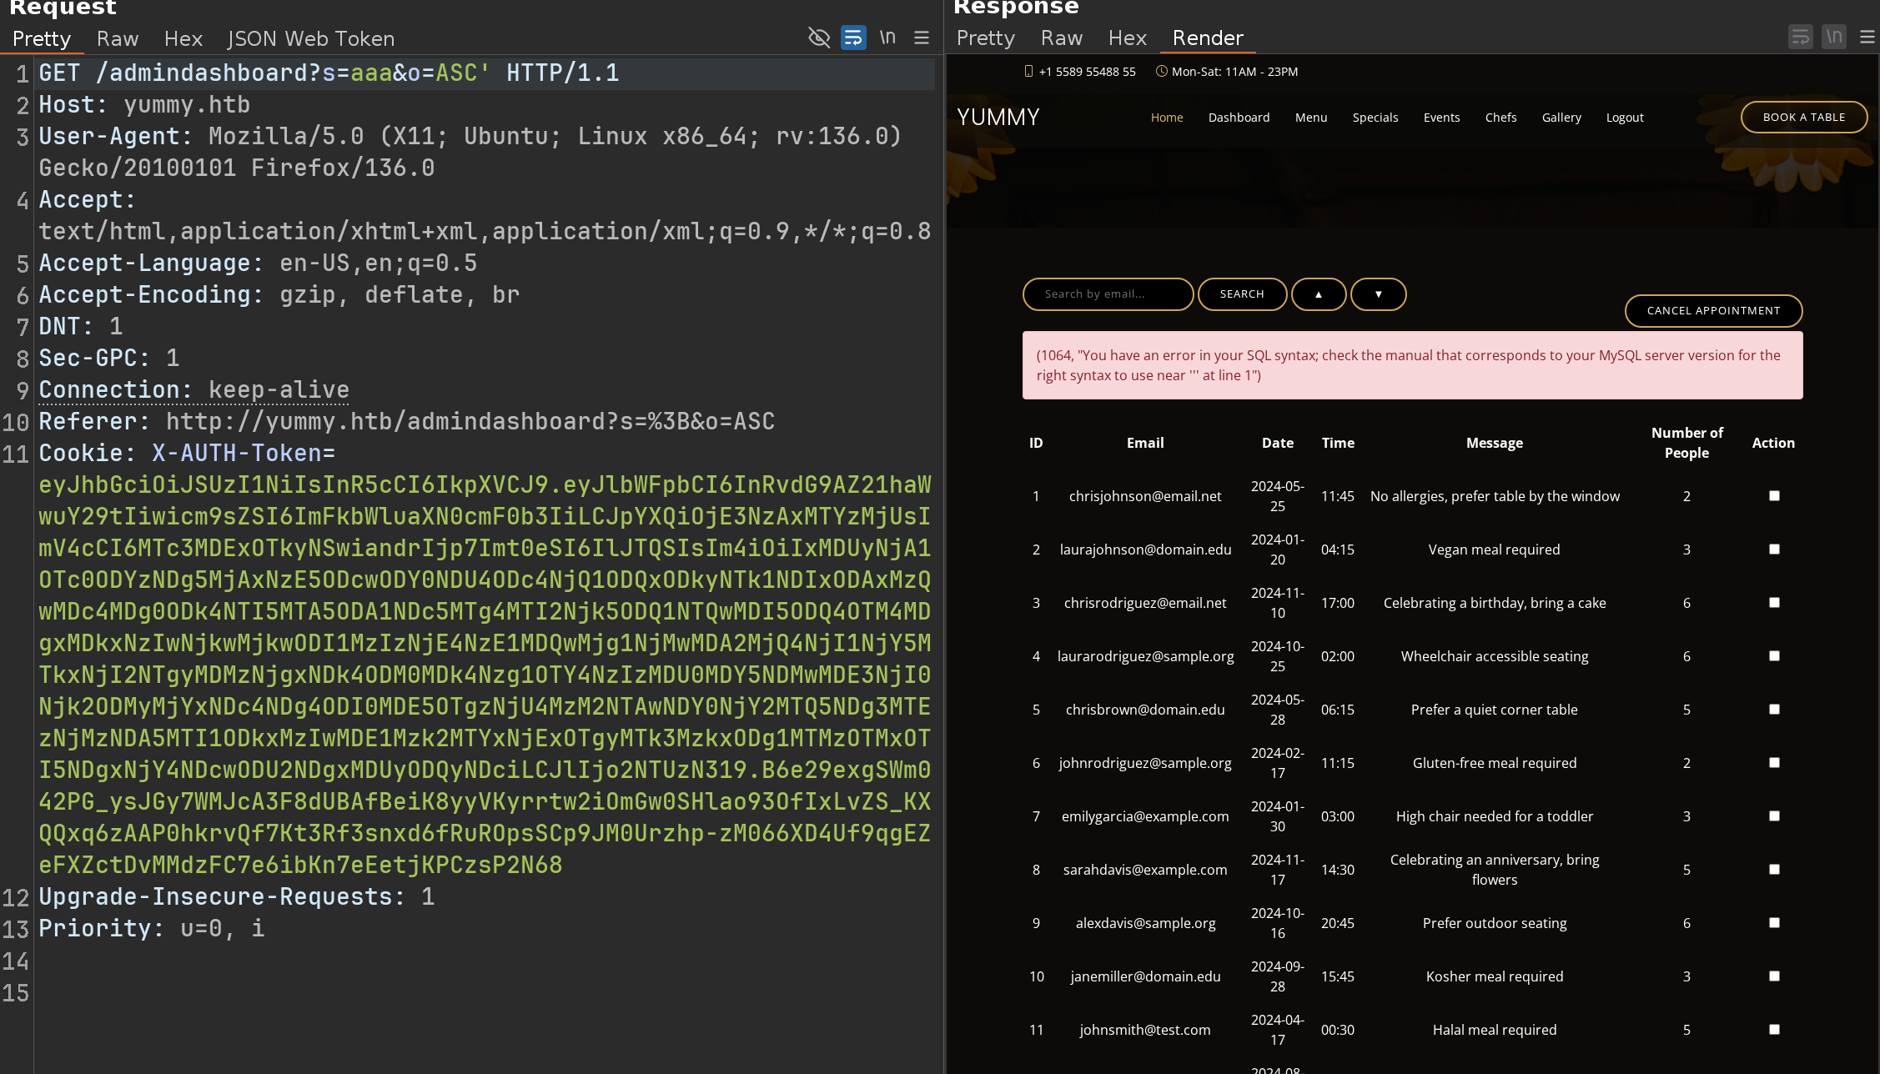Open the Response panel hamburger menu
Screen dimensions: 1880x1074
pyautogui.click(x=1867, y=38)
